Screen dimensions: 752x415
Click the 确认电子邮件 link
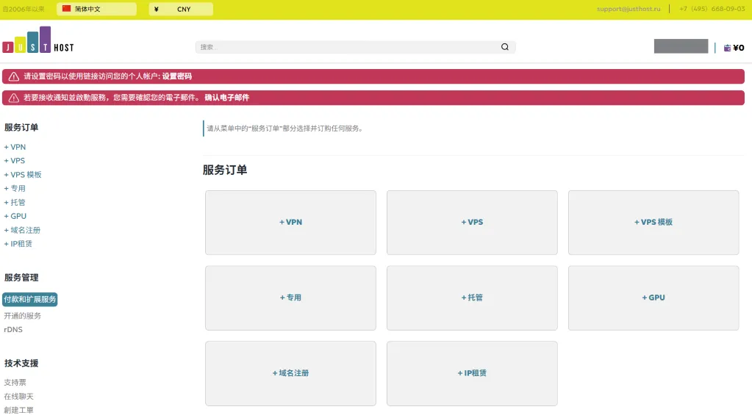pyautogui.click(x=227, y=98)
